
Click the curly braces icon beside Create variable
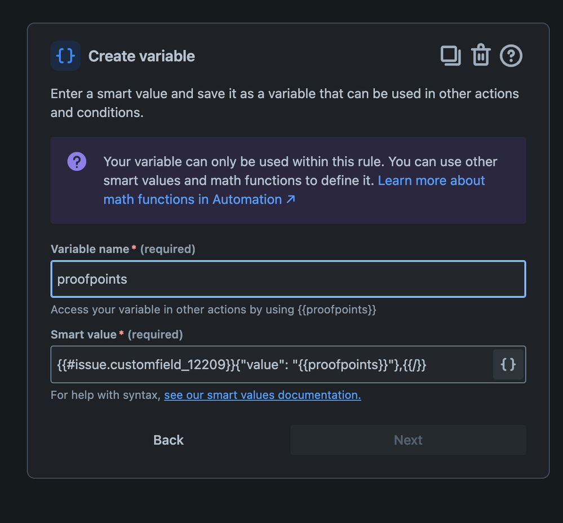[x=66, y=55]
